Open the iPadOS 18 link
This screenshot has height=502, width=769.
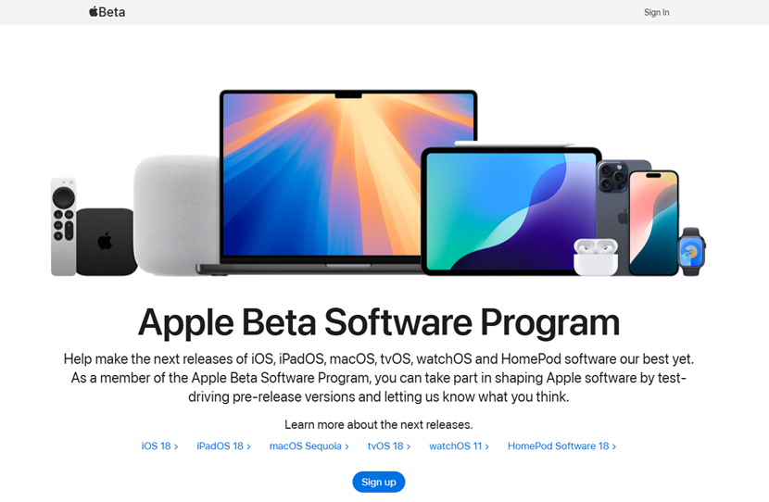coord(223,446)
